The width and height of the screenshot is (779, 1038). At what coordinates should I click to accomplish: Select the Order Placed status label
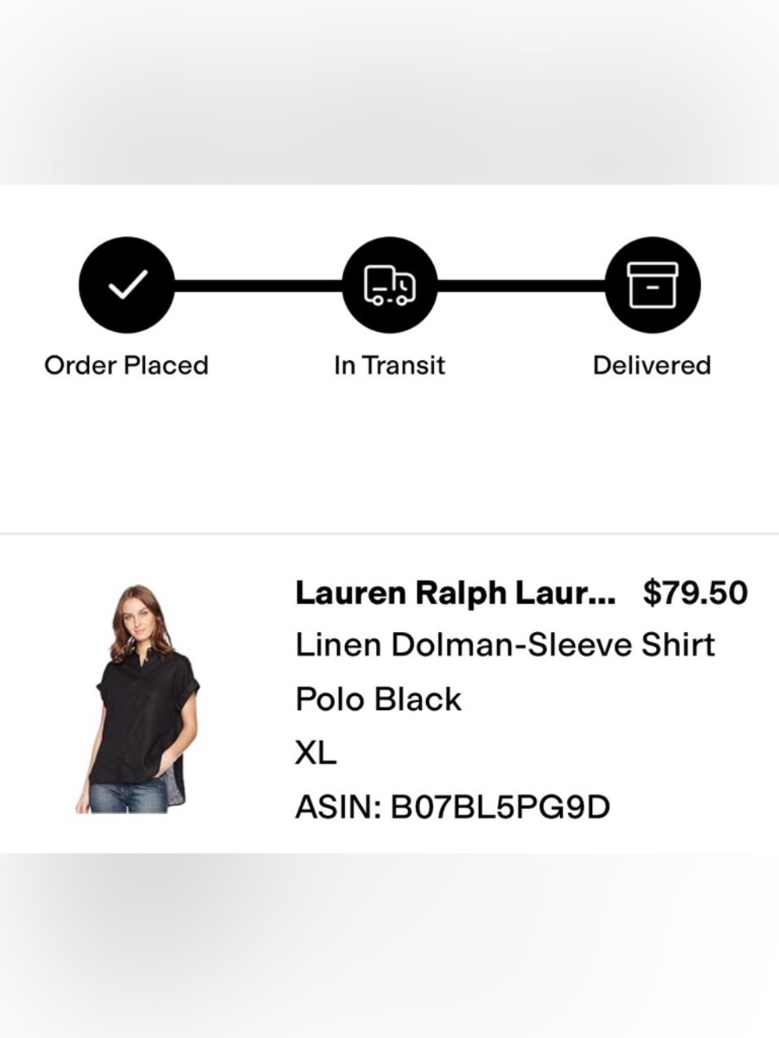click(127, 365)
